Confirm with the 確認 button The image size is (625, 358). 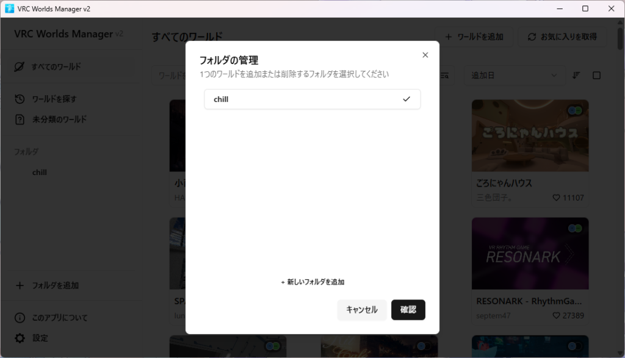(408, 310)
